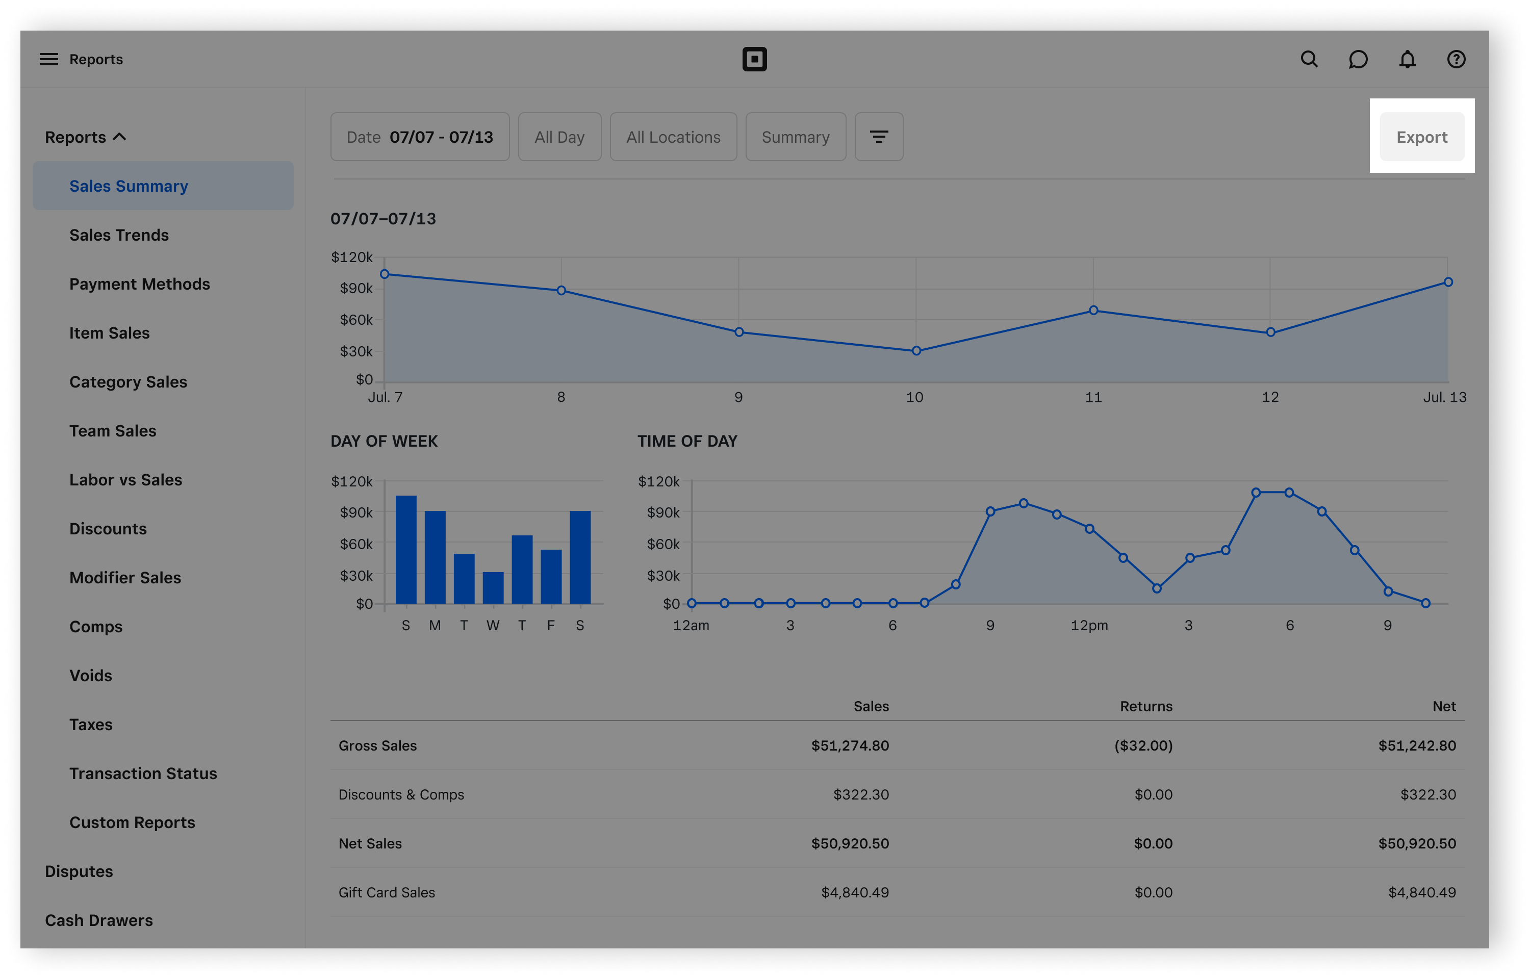Open the filter options icon button
Screen dimensions: 1530x979
(878, 137)
